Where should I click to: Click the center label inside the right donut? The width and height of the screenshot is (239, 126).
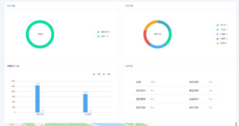point(157,34)
